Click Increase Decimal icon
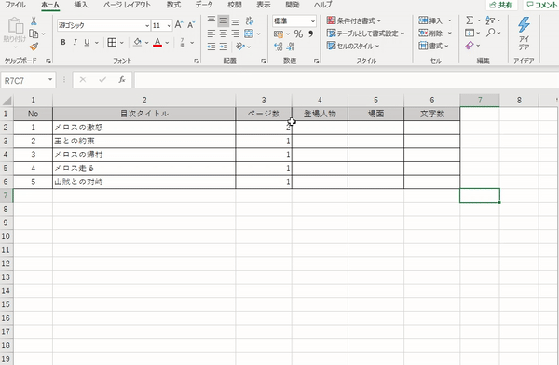This screenshot has height=365, width=559. click(279, 47)
